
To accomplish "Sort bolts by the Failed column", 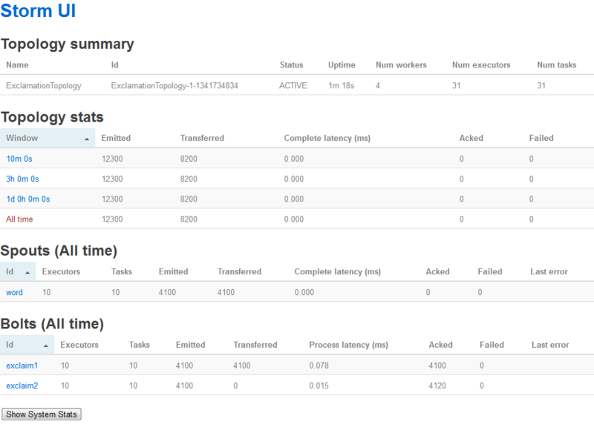I will [491, 345].
